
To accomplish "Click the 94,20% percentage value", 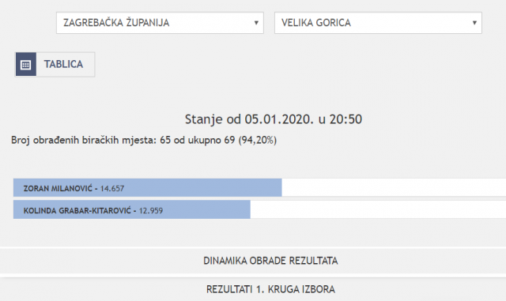I will 258,140.
